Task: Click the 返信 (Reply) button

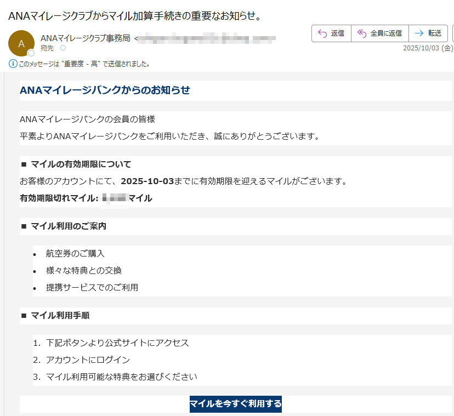Action: 331,33
